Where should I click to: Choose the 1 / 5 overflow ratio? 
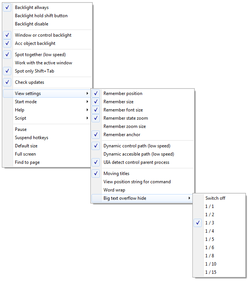[x=219, y=239]
